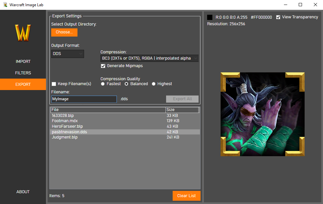This screenshot has width=323, height=204.
Task: Click the gold W Warcraft logo
Action: coord(23,33)
